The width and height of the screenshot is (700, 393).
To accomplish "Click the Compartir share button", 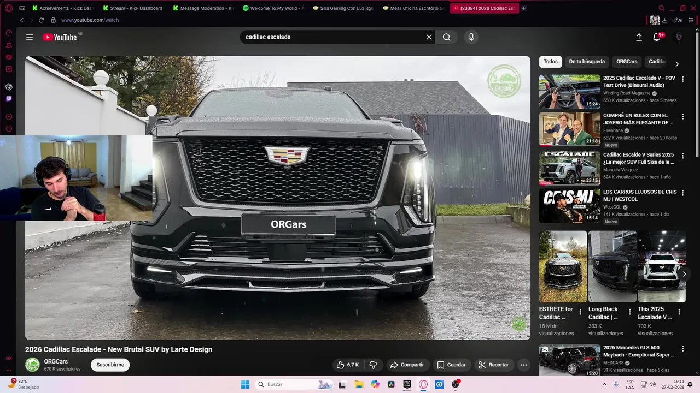I will tap(407, 365).
